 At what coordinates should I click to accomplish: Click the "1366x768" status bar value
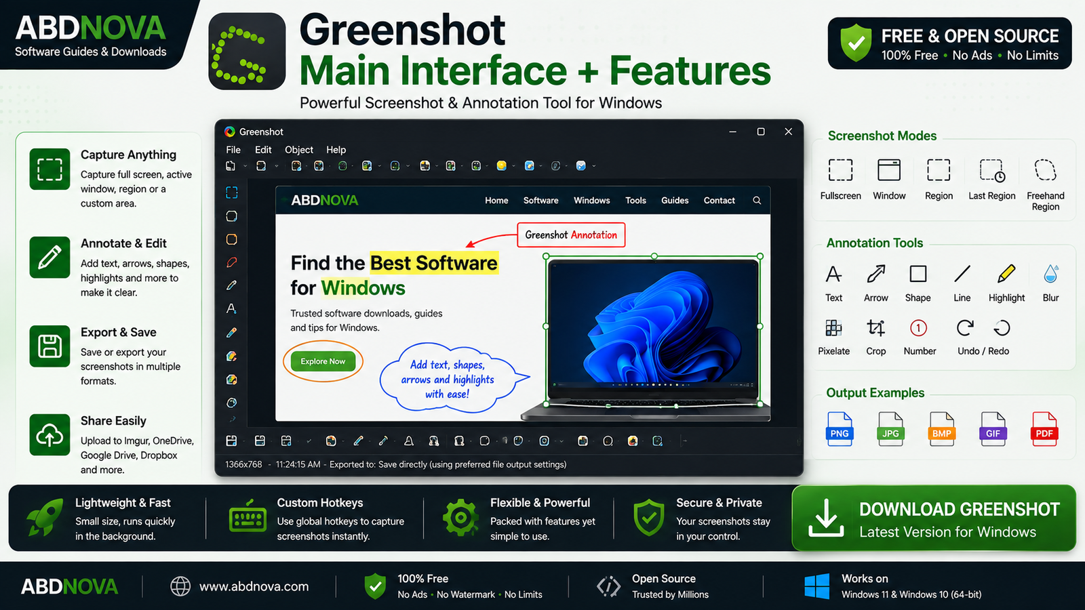[x=243, y=464]
